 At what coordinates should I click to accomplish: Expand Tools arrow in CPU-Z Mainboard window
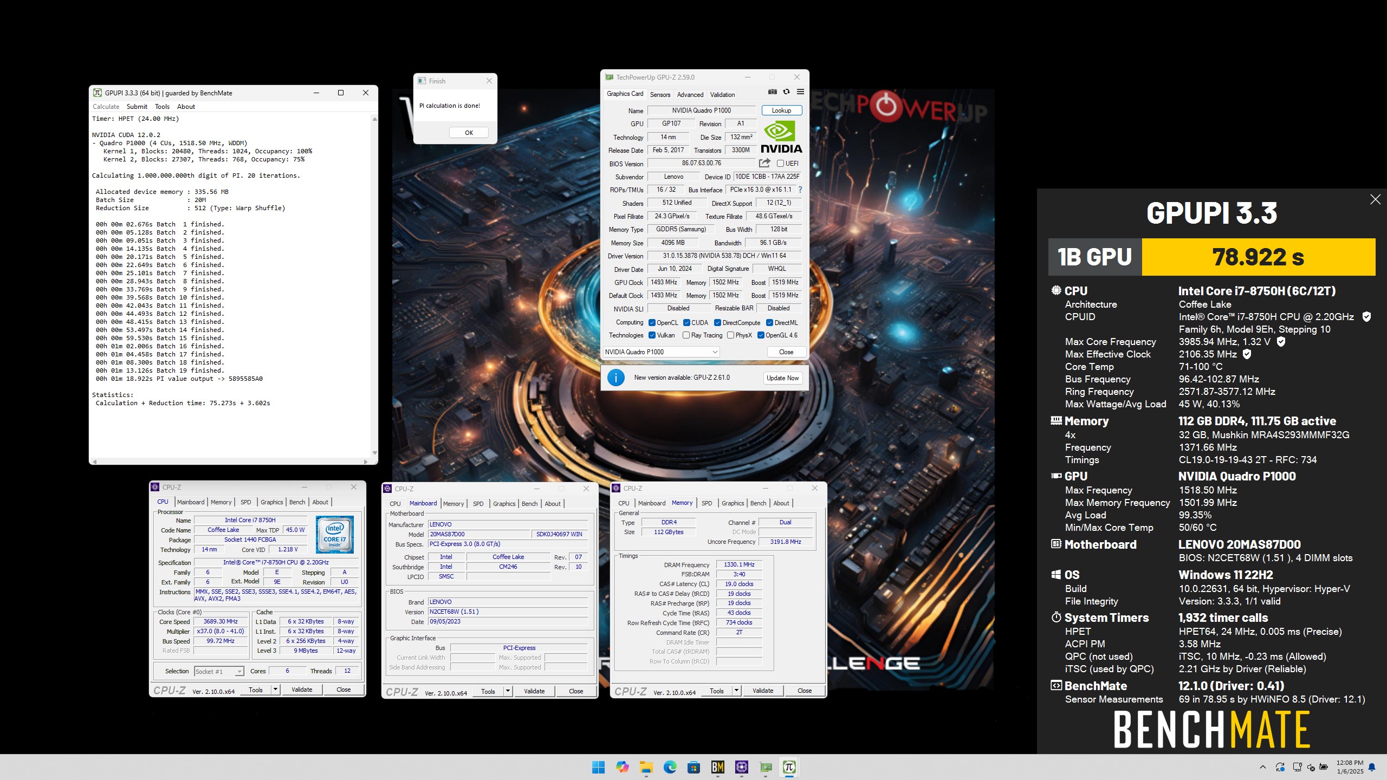(508, 691)
